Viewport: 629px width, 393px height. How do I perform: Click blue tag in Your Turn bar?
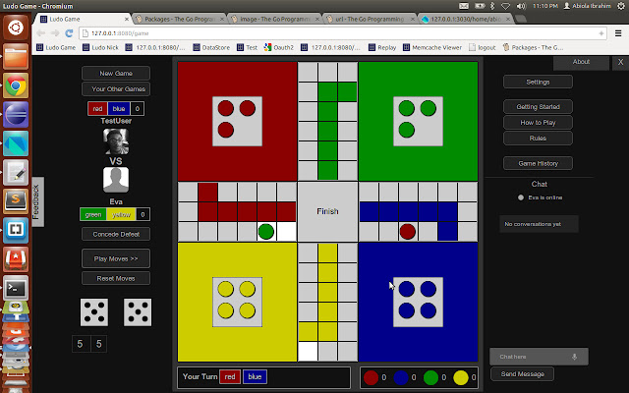(x=255, y=376)
